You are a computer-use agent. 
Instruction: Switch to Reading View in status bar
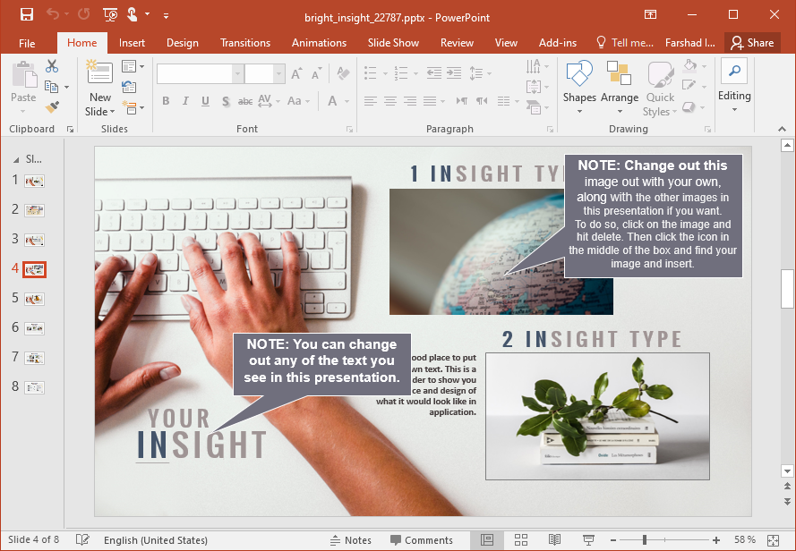point(554,540)
